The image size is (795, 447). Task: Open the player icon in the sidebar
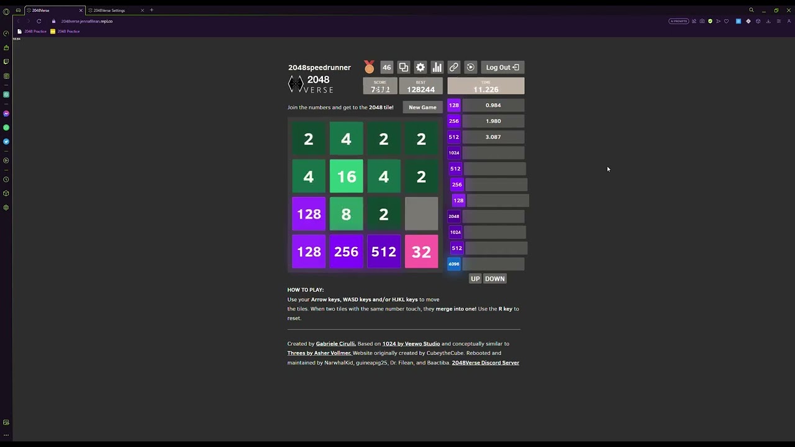point(6,160)
